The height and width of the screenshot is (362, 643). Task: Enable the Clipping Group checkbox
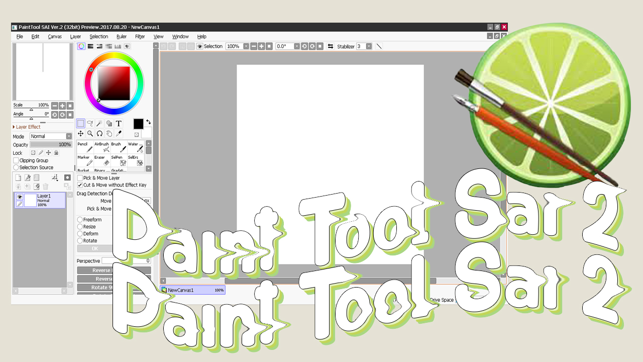click(16, 160)
